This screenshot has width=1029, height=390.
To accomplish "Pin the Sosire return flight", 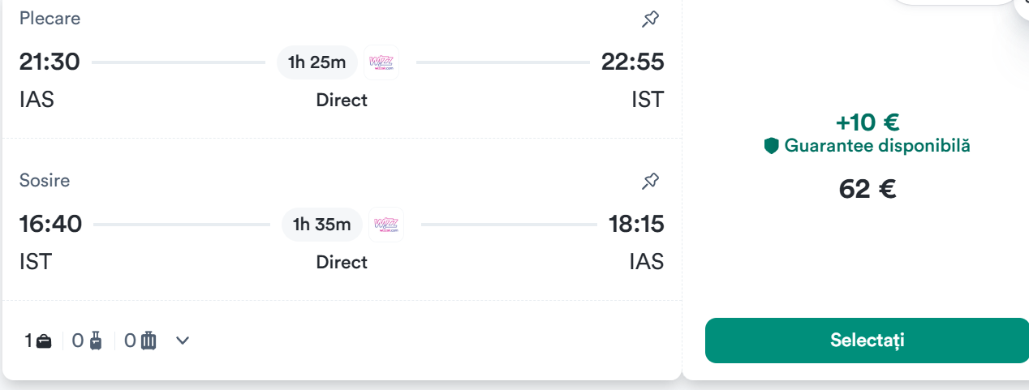I will point(650,181).
